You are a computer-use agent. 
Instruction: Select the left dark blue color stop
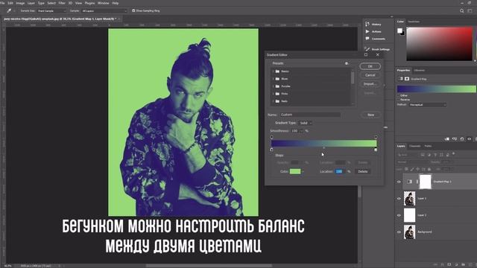(x=271, y=150)
